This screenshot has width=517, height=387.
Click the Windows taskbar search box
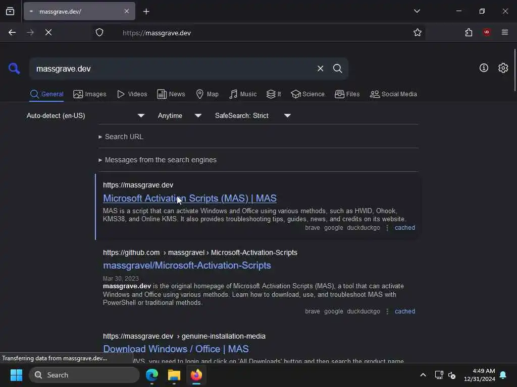[84, 375]
